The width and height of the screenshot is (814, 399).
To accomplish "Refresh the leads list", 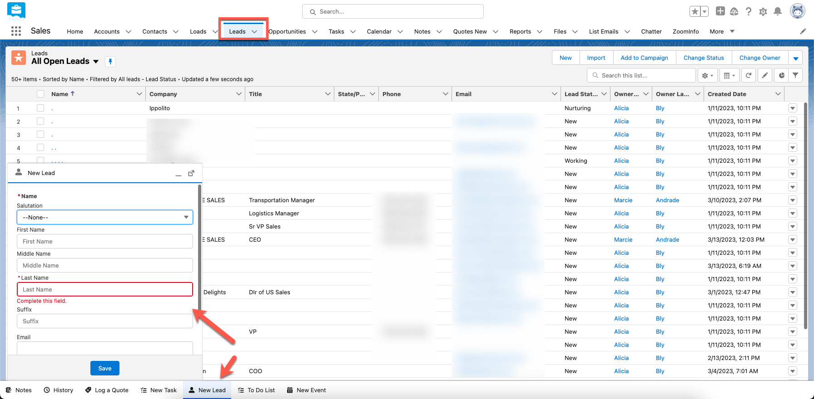I will coord(749,75).
